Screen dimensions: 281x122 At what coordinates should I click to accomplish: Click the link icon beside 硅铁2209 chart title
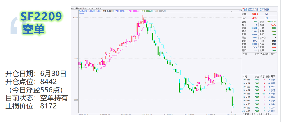[x=73, y=8]
